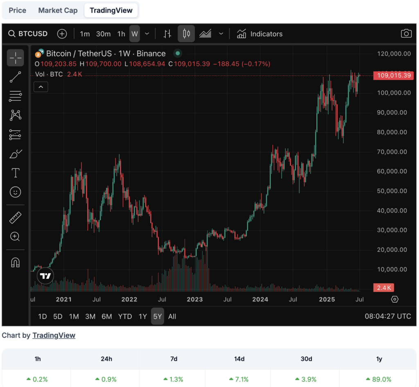The height and width of the screenshot is (387, 419).
Task: Select the XABCD pattern tool
Action: [x=15, y=115]
